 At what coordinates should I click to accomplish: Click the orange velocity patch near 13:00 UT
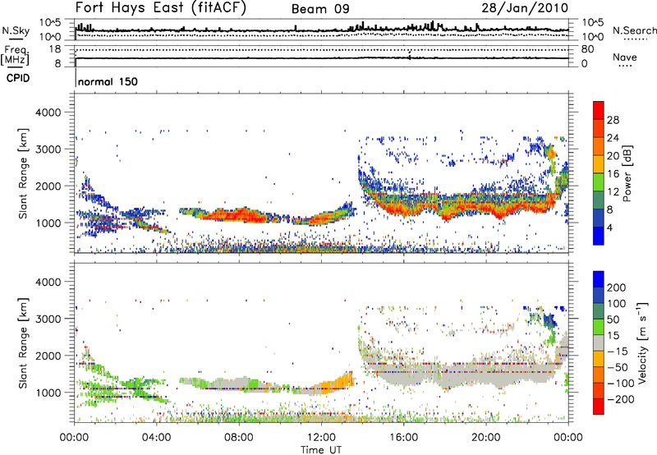click(338, 382)
